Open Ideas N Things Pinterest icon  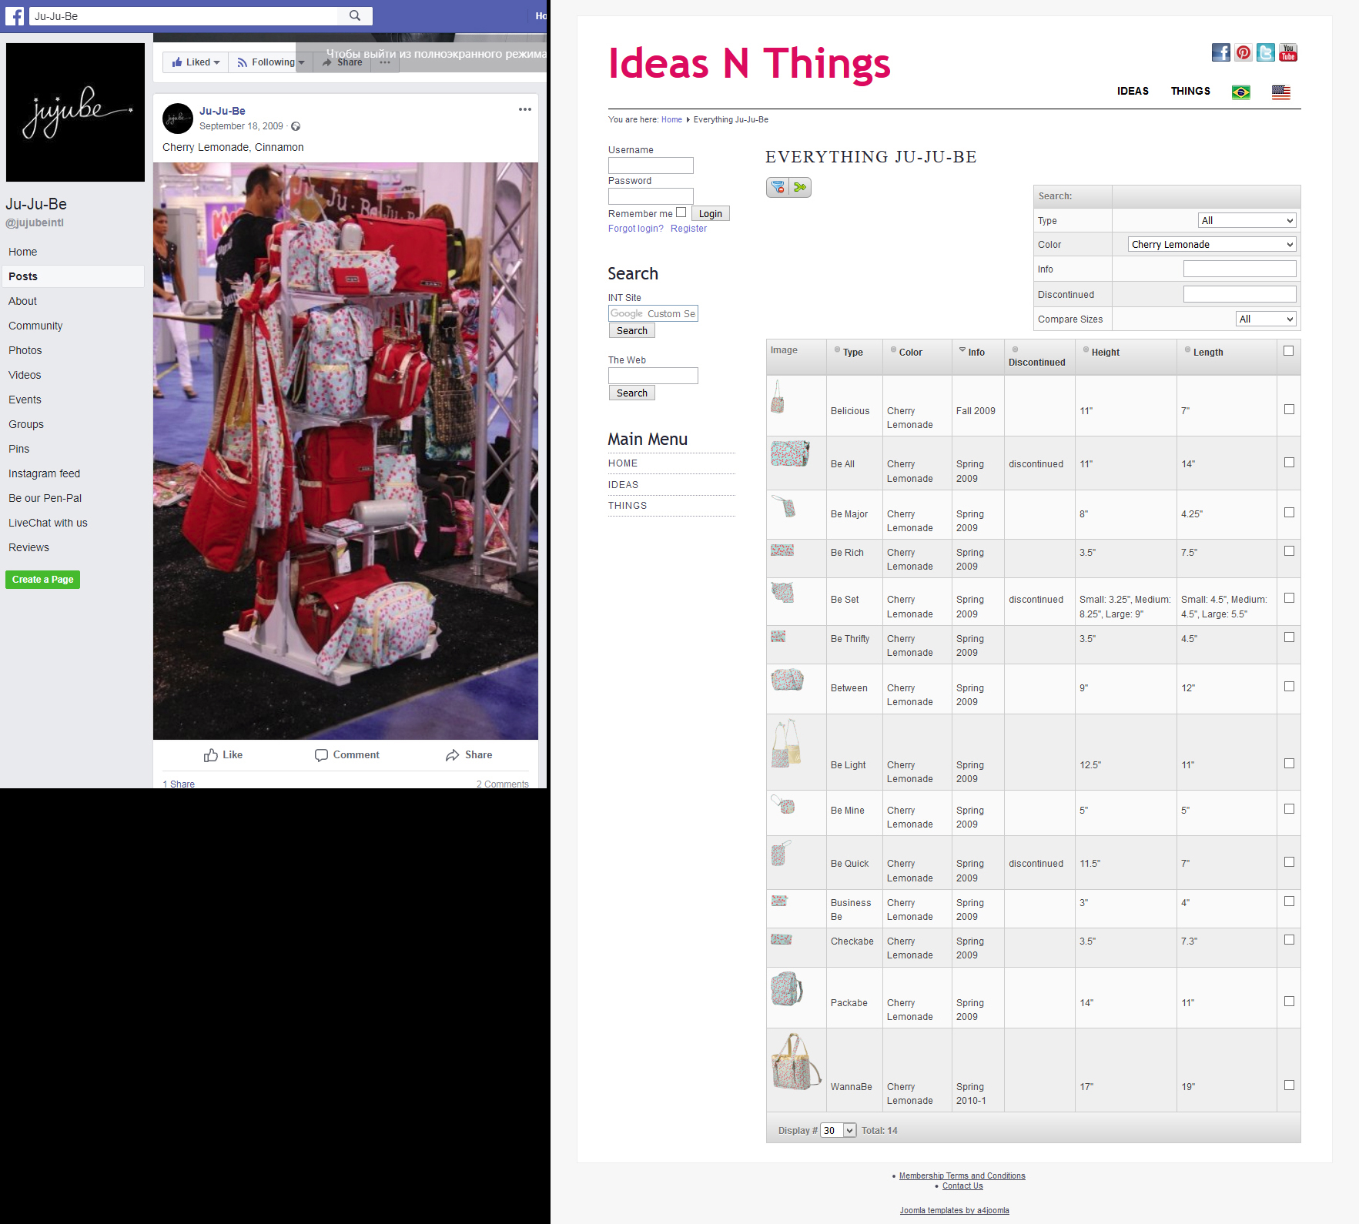(x=1244, y=52)
